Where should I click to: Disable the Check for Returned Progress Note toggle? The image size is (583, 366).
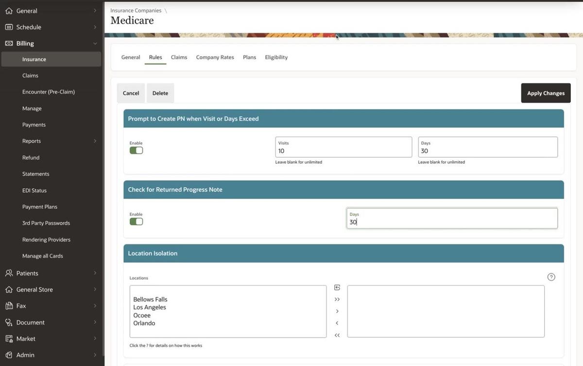point(136,221)
